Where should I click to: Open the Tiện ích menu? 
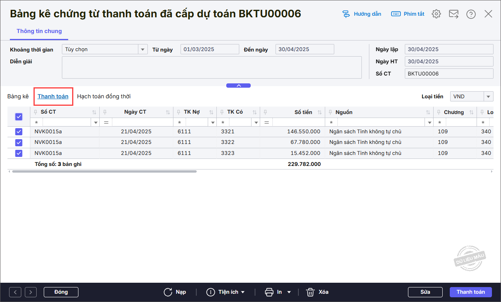pos(226,292)
